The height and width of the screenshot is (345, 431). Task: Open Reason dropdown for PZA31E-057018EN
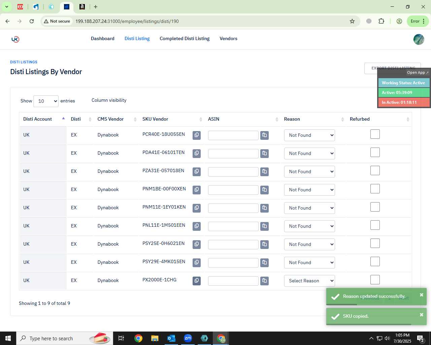(x=309, y=171)
